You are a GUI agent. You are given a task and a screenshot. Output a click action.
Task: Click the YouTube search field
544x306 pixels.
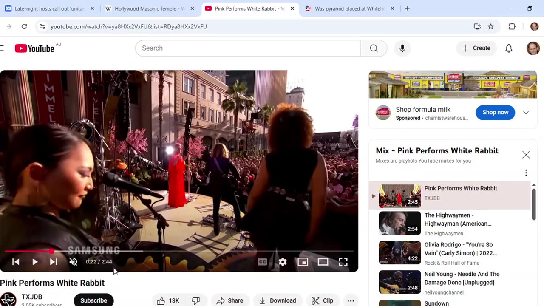[x=248, y=48]
